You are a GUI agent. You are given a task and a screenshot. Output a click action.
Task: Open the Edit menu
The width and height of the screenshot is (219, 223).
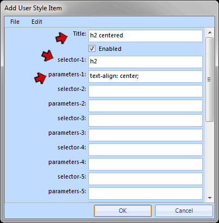[x=37, y=22]
